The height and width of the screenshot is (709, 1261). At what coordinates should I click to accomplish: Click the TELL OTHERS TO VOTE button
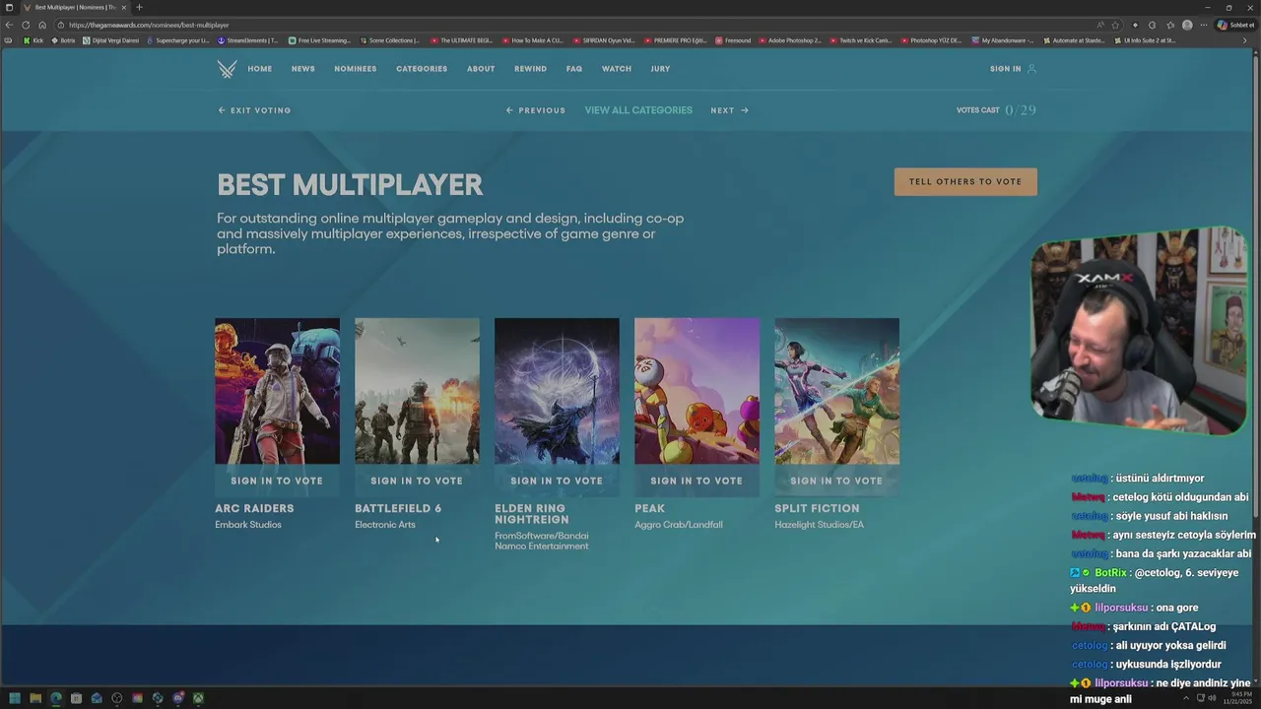click(965, 181)
